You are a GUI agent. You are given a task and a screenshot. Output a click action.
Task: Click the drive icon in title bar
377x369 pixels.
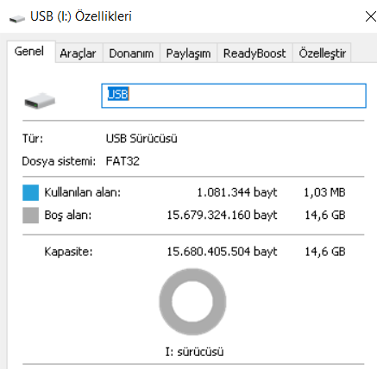(x=17, y=19)
